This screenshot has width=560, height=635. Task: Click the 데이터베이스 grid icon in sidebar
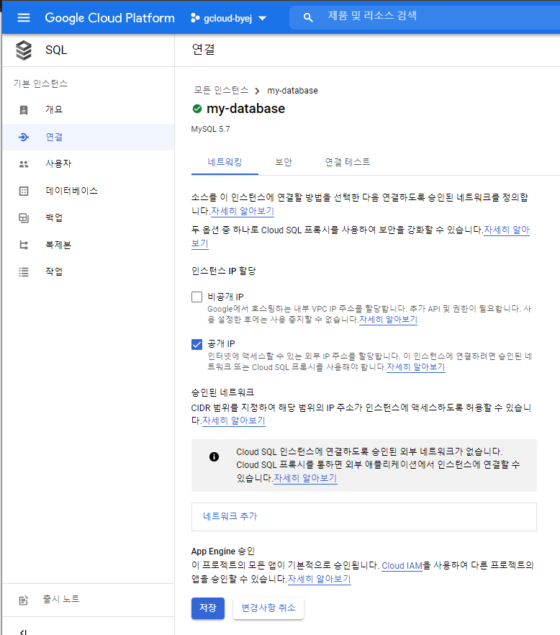click(x=24, y=192)
